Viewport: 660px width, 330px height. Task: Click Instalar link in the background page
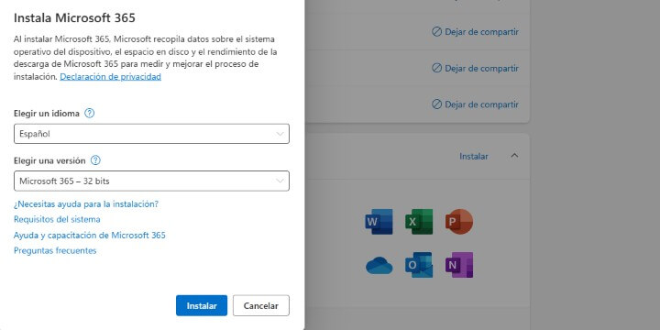point(474,156)
